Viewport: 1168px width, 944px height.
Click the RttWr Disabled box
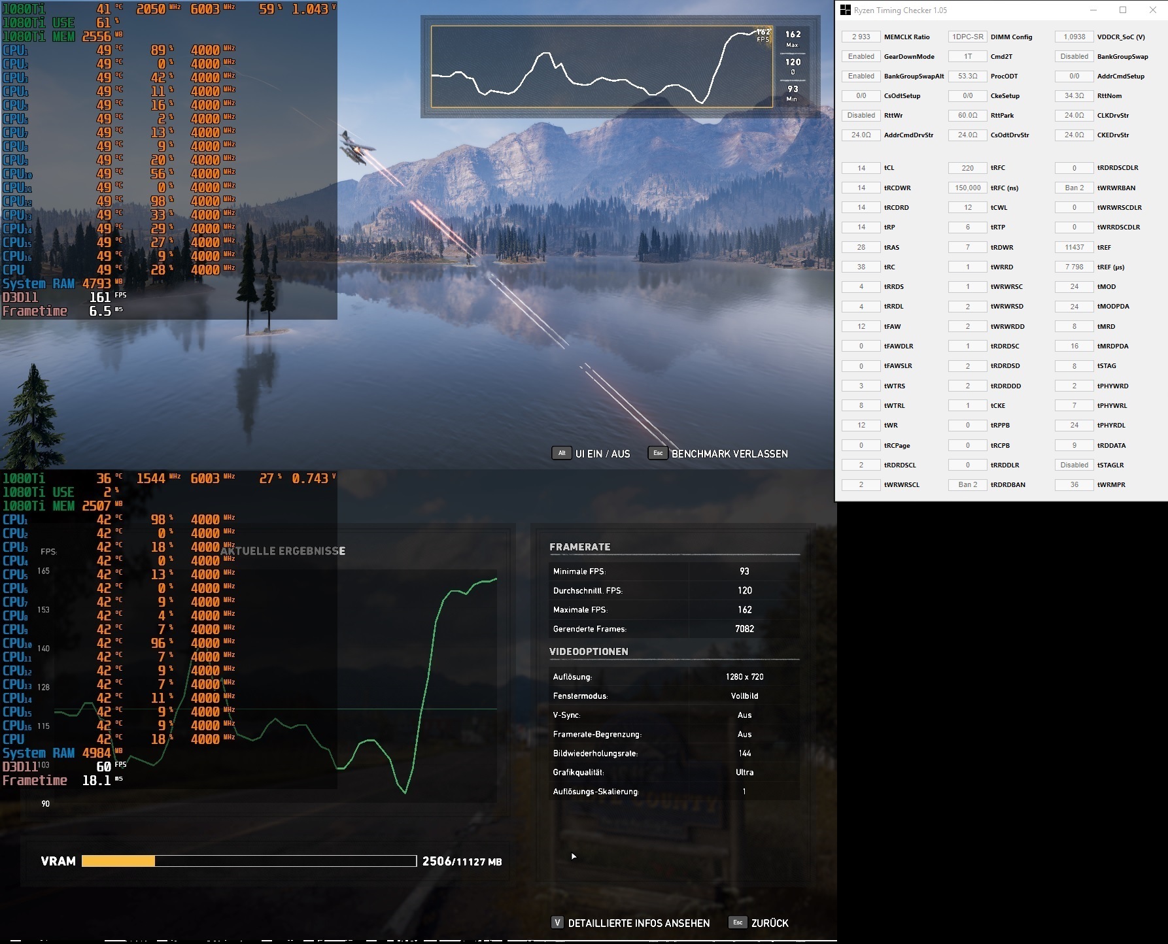[x=861, y=115]
